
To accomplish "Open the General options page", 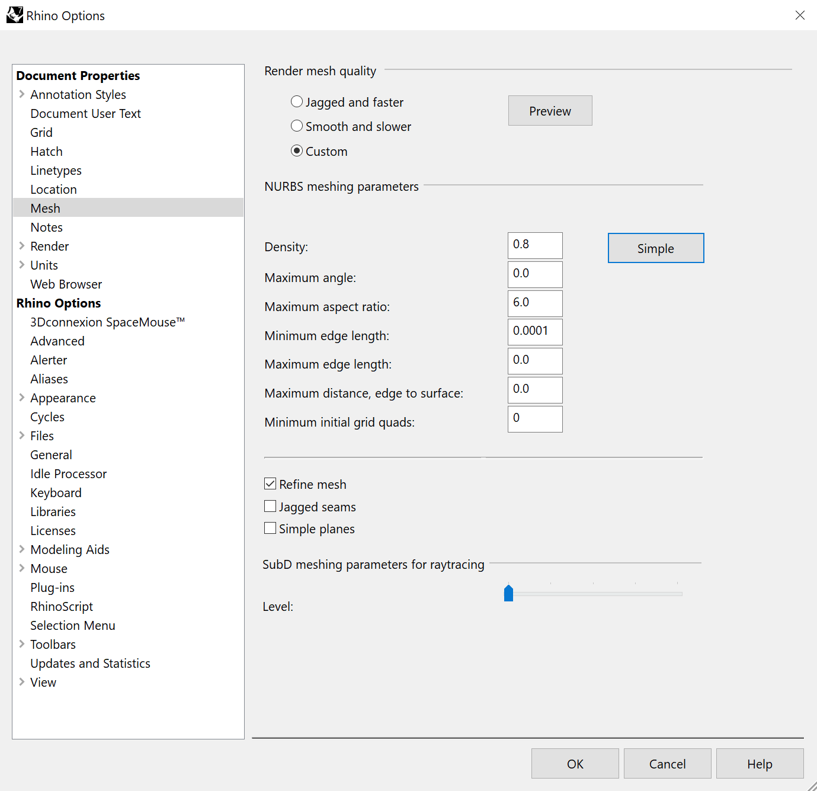I will tap(51, 454).
